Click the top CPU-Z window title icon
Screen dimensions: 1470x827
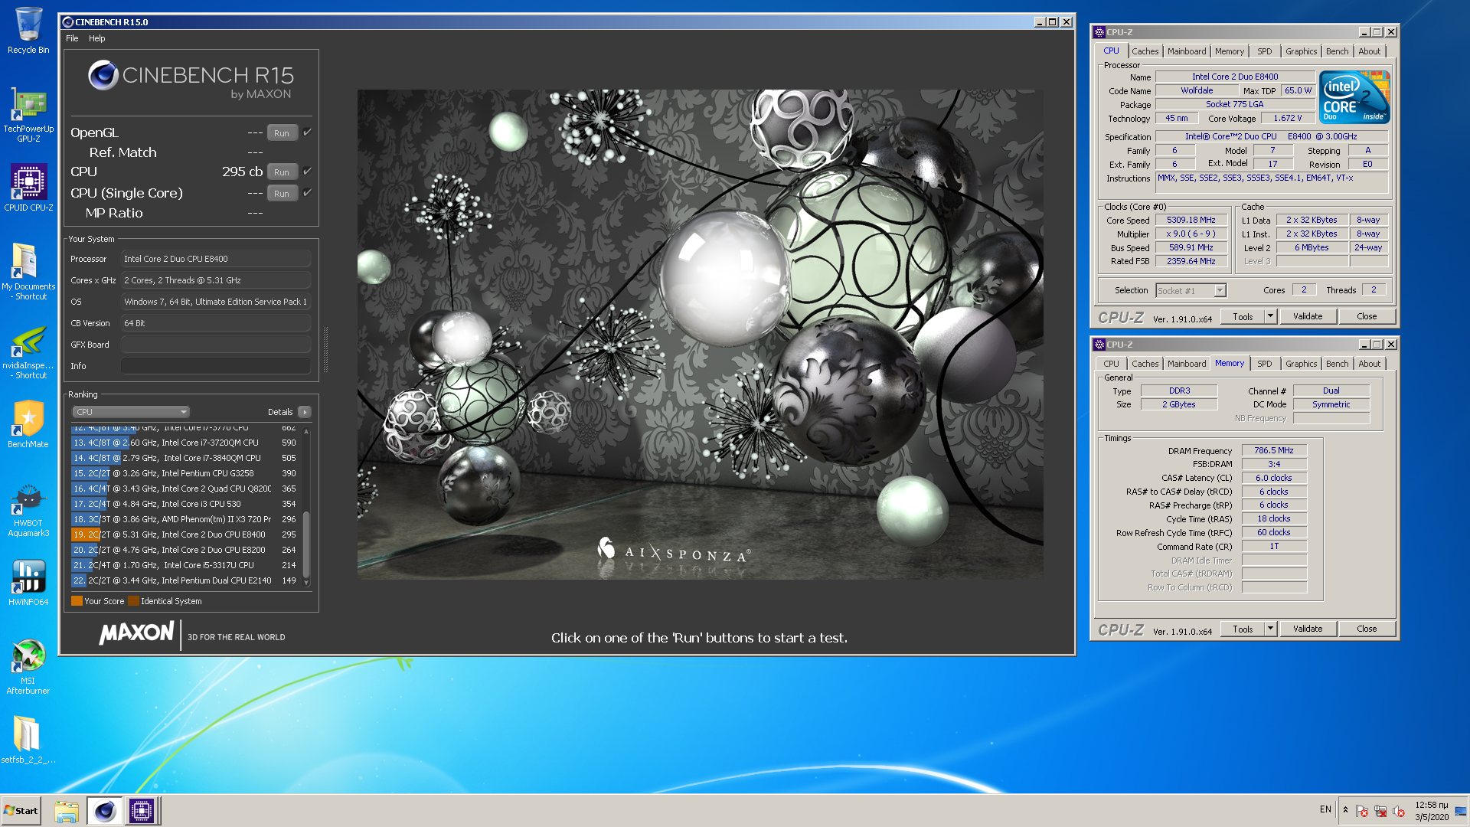tap(1099, 32)
